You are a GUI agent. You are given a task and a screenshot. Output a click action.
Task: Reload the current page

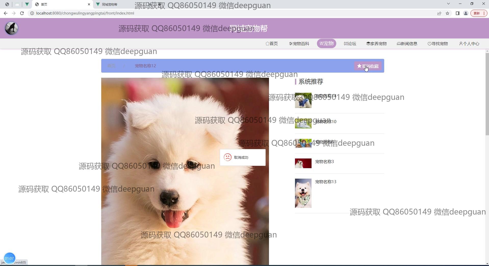[22, 13]
